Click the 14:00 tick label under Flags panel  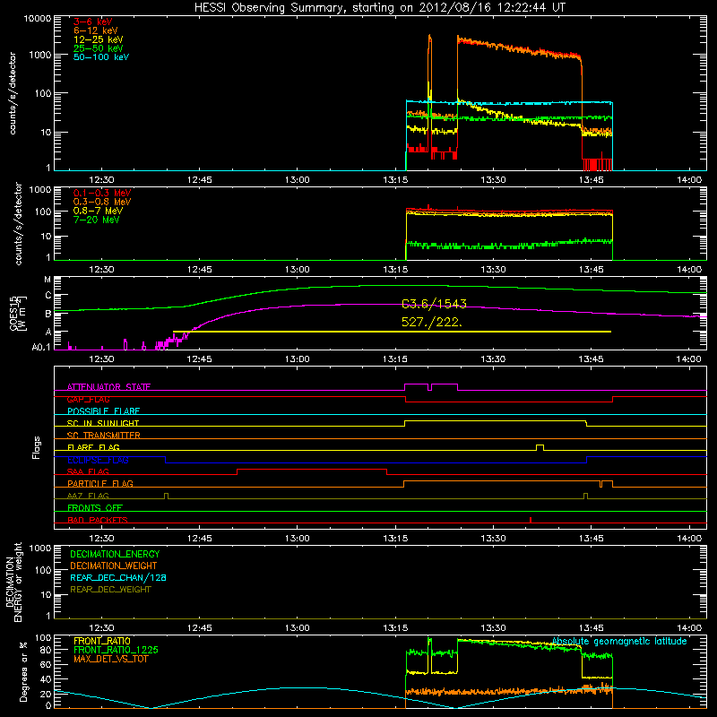point(689,539)
